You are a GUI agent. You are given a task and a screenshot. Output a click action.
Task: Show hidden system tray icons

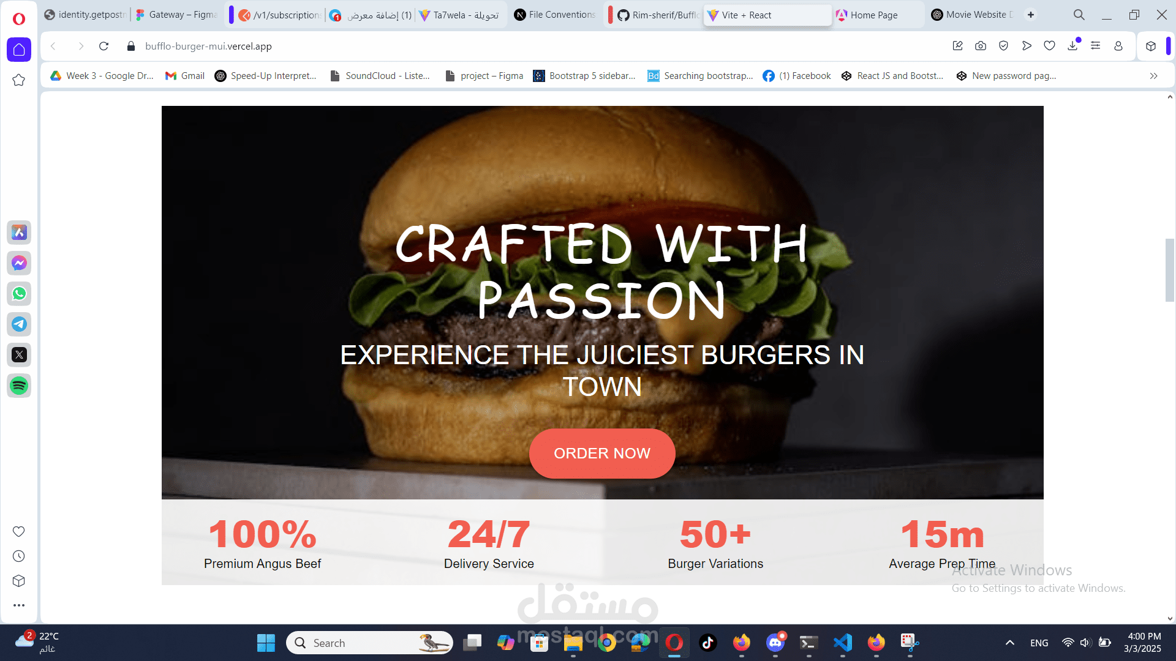1009,643
